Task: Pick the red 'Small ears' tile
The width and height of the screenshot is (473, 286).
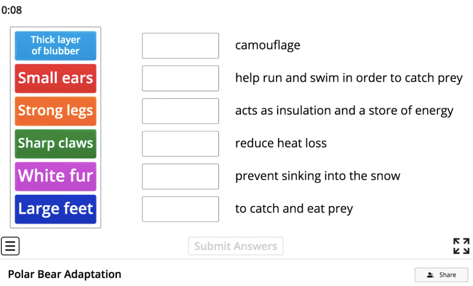Action: point(55,78)
